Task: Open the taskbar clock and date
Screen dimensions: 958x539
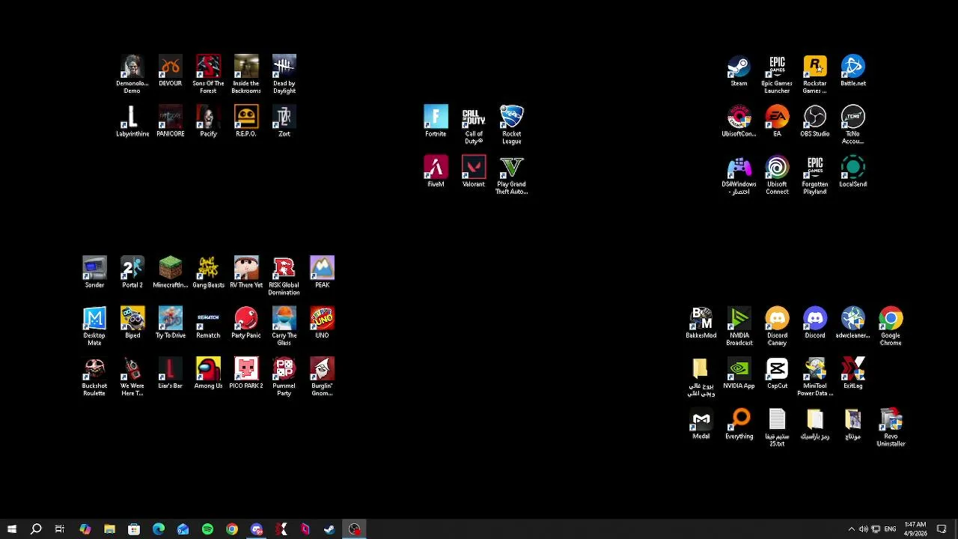Action: (x=915, y=529)
